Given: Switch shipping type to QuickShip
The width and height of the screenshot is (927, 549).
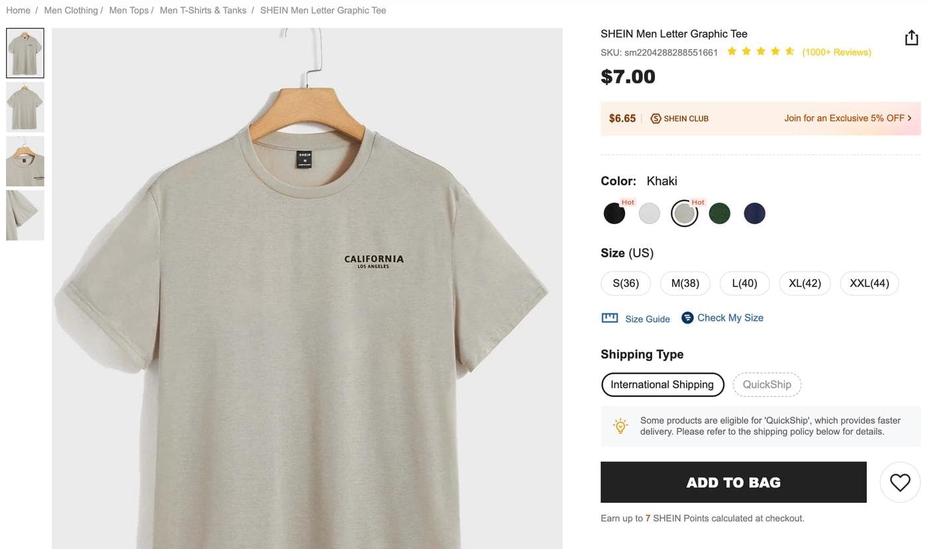Looking at the screenshot, I should point(767,384).
